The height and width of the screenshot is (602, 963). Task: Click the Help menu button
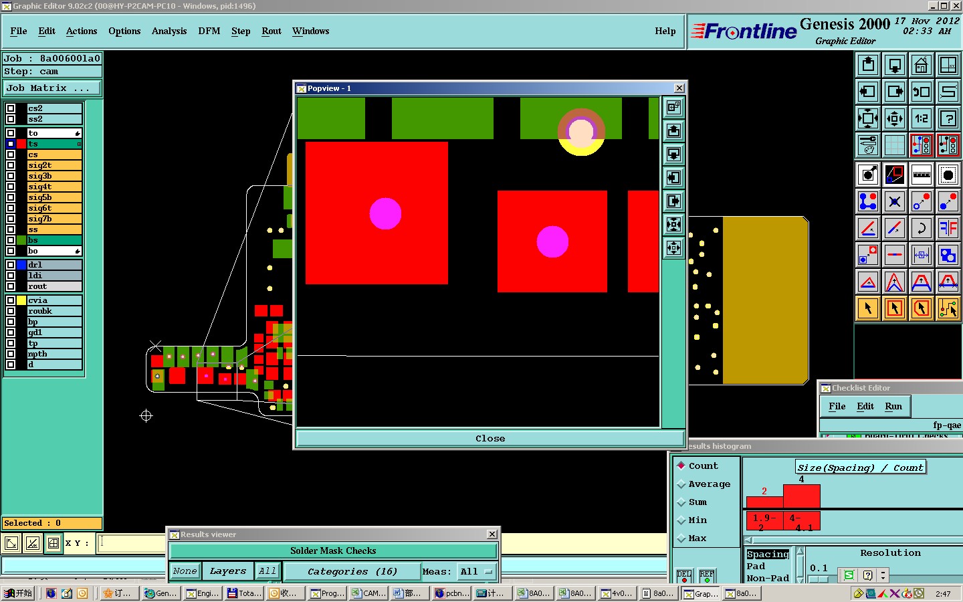coord(665,31)
